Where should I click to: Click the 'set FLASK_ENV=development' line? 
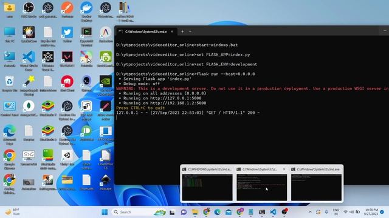point(187,64)
